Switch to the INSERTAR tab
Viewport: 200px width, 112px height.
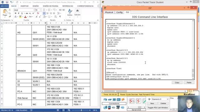point(24,6)
